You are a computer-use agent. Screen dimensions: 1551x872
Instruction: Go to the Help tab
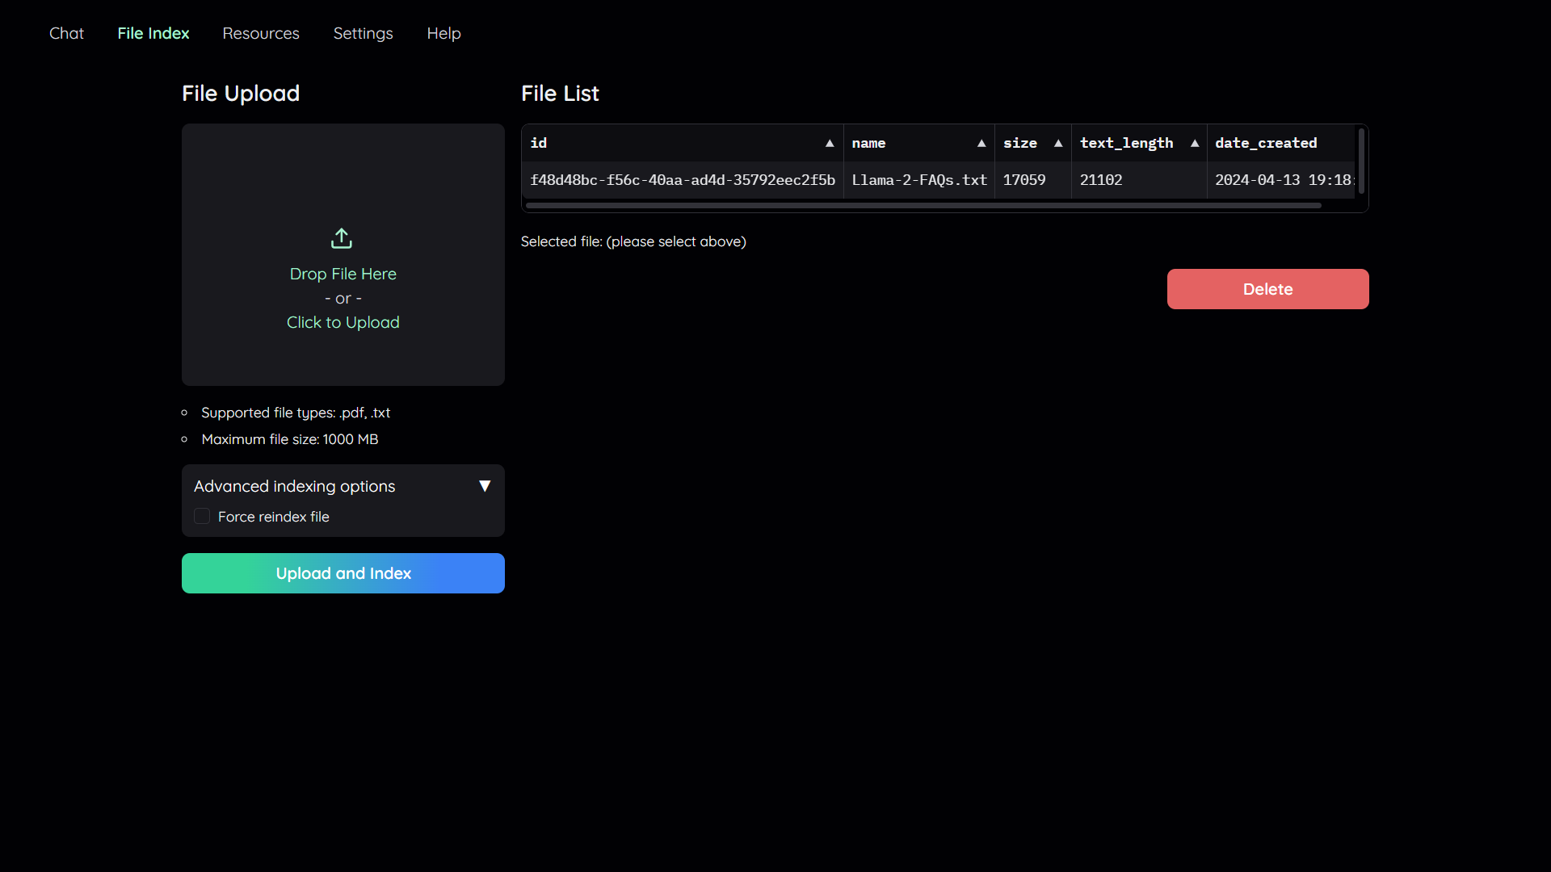click(443, 33)
